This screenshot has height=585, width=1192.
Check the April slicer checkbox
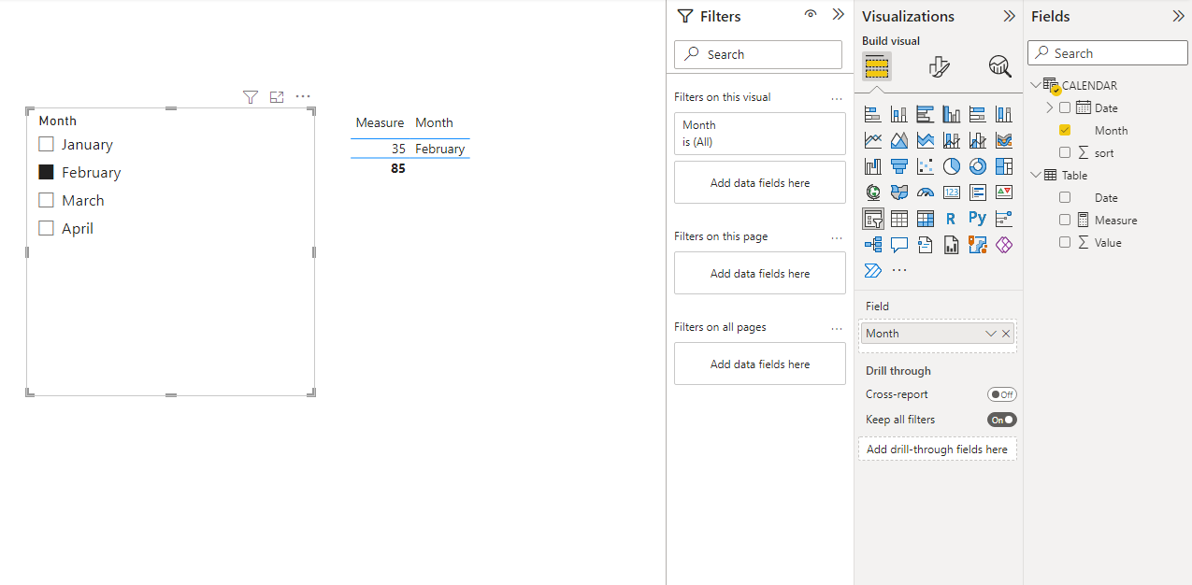pos(46,229)
